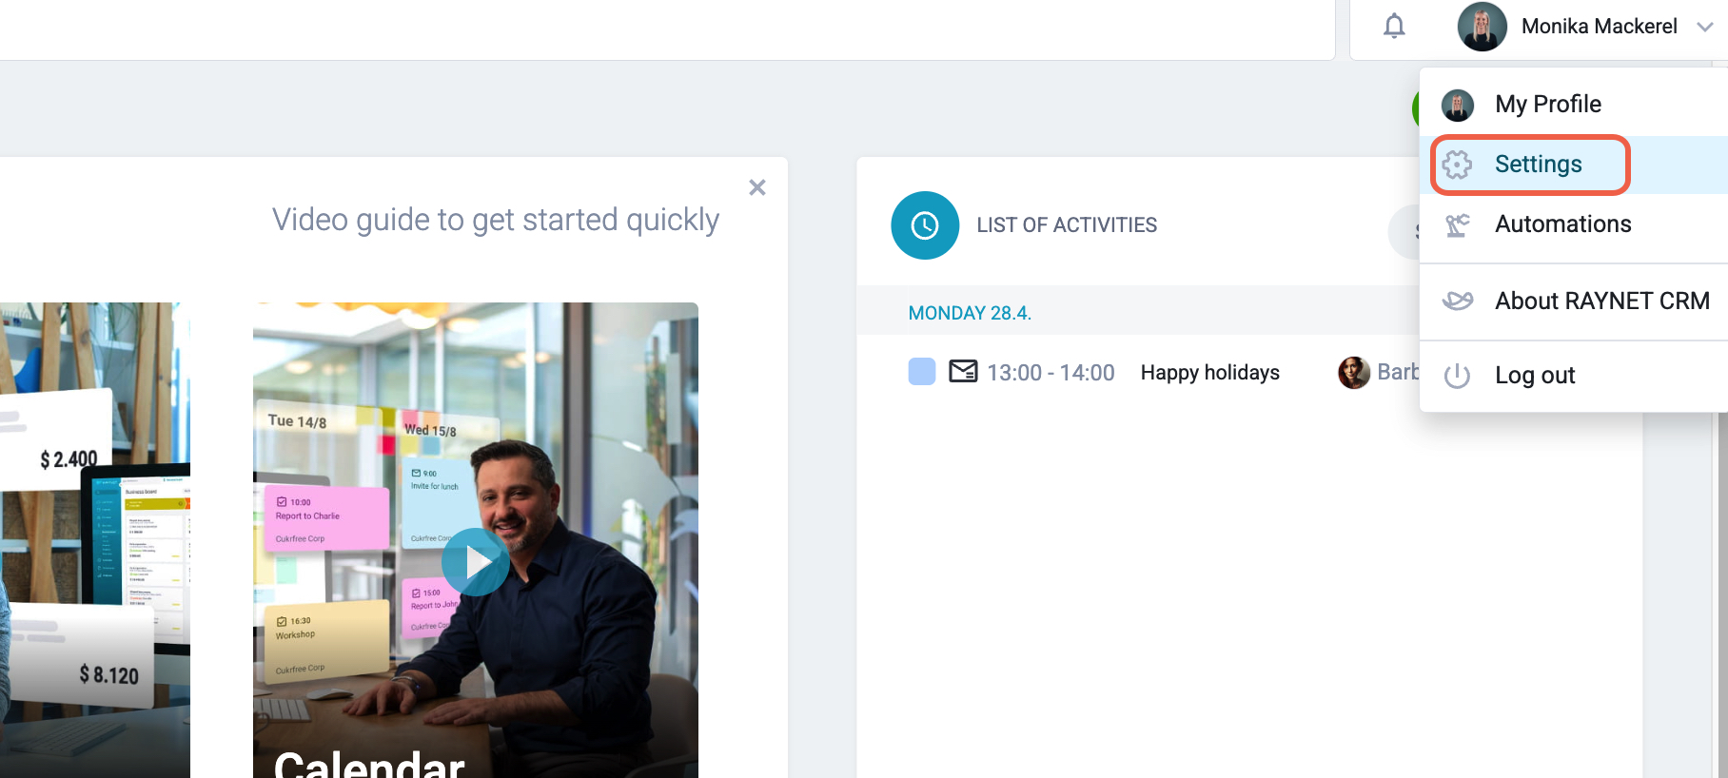1728x778 pixels.
Task: Choose About RAYNET CRM
Action: click(1574, 301)
